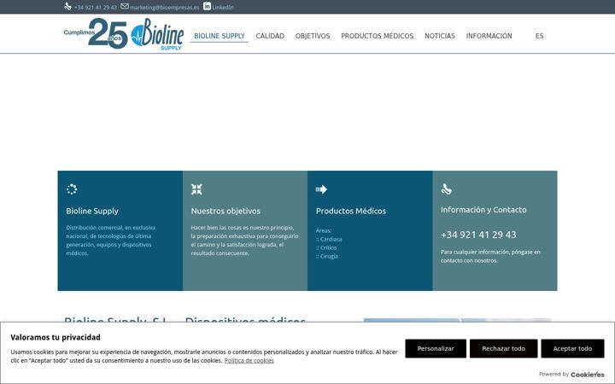This screenshot has height=384, width=615.
Task: Click the LinkedIn logo icon
Action: pyautogui.click(x=207, y=6)
